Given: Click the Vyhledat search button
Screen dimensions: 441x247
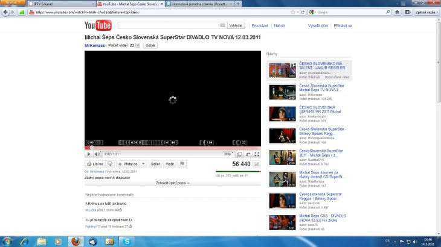Looking at the screenshot, I should click(x=236, y=25).
